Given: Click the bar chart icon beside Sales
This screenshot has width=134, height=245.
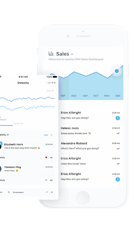Looking at the screenshot, I should click(x=51, y=54).
